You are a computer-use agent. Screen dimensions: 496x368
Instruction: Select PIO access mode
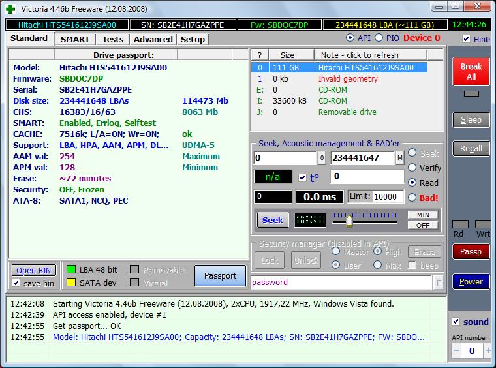379,38
